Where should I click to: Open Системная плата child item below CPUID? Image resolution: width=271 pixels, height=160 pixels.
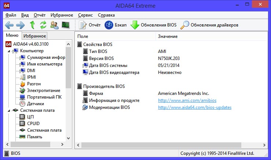40,130
